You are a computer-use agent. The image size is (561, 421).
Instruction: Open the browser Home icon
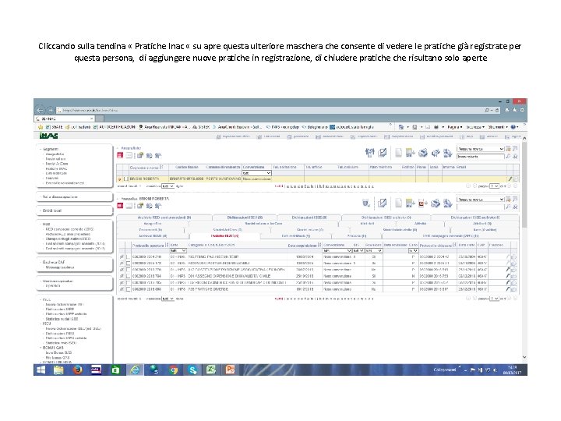[x=506, y=110]
